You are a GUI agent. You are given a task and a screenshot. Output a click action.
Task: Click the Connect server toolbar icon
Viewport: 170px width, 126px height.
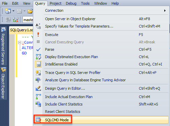pyautogui.click(x=8, y=19)
